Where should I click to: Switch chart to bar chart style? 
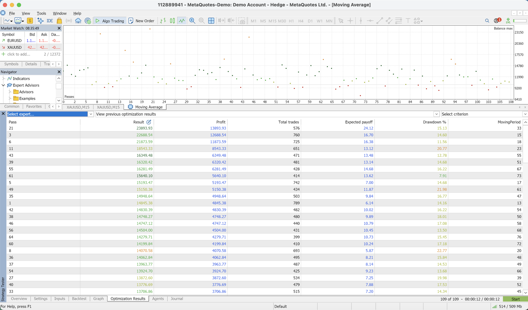pyautogui.click(x=163, y=21)
